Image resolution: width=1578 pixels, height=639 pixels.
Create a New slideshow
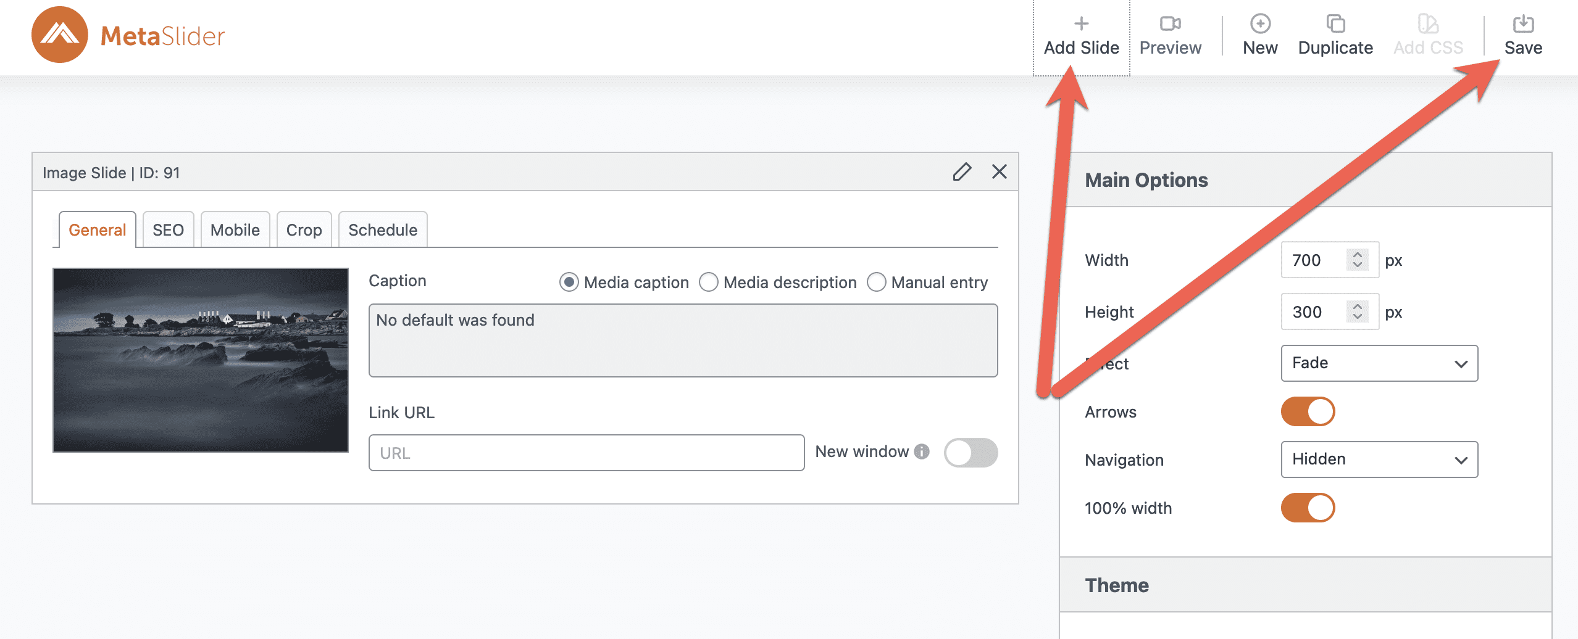pyautogui.click(x=1259, y=36)
